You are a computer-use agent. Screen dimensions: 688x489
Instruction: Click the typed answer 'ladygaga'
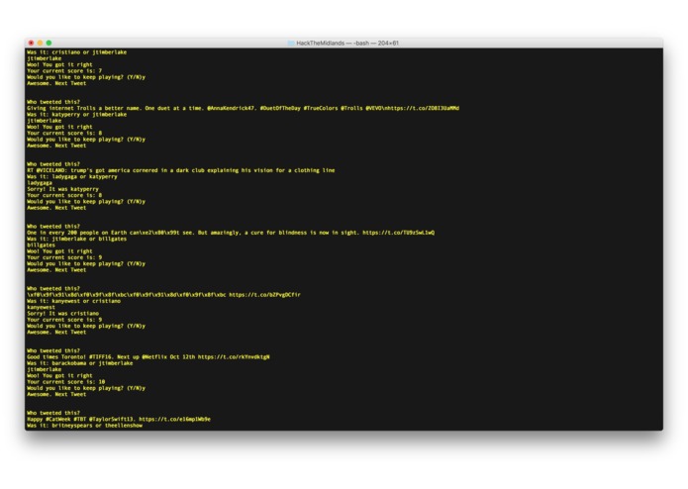coord(40,183)
